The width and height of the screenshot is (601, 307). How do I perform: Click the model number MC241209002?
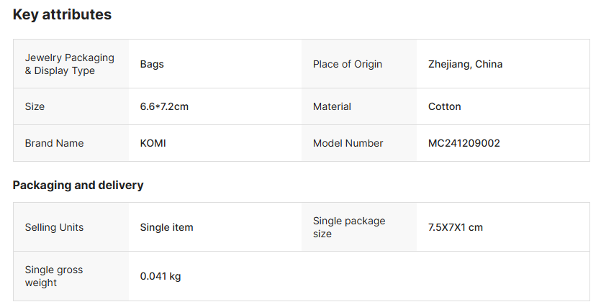[x=464, y=143]
